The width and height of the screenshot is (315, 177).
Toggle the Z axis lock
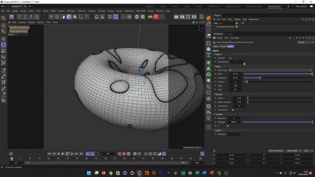31,17
